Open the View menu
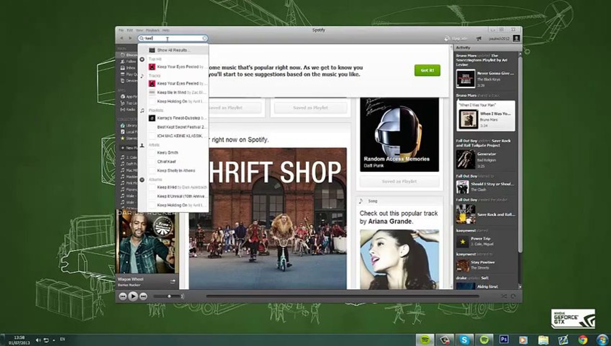Screen dimensions: 611x346 coord(139,30)
